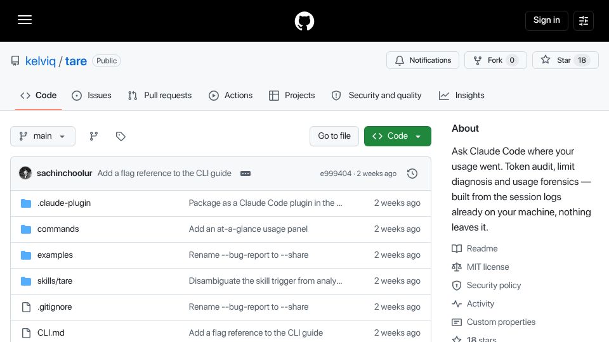Image resolution: width=609 pixels, height=342 pixels.
Task: Click the fork count 0 badge
Action: click(x=512, y=60)
